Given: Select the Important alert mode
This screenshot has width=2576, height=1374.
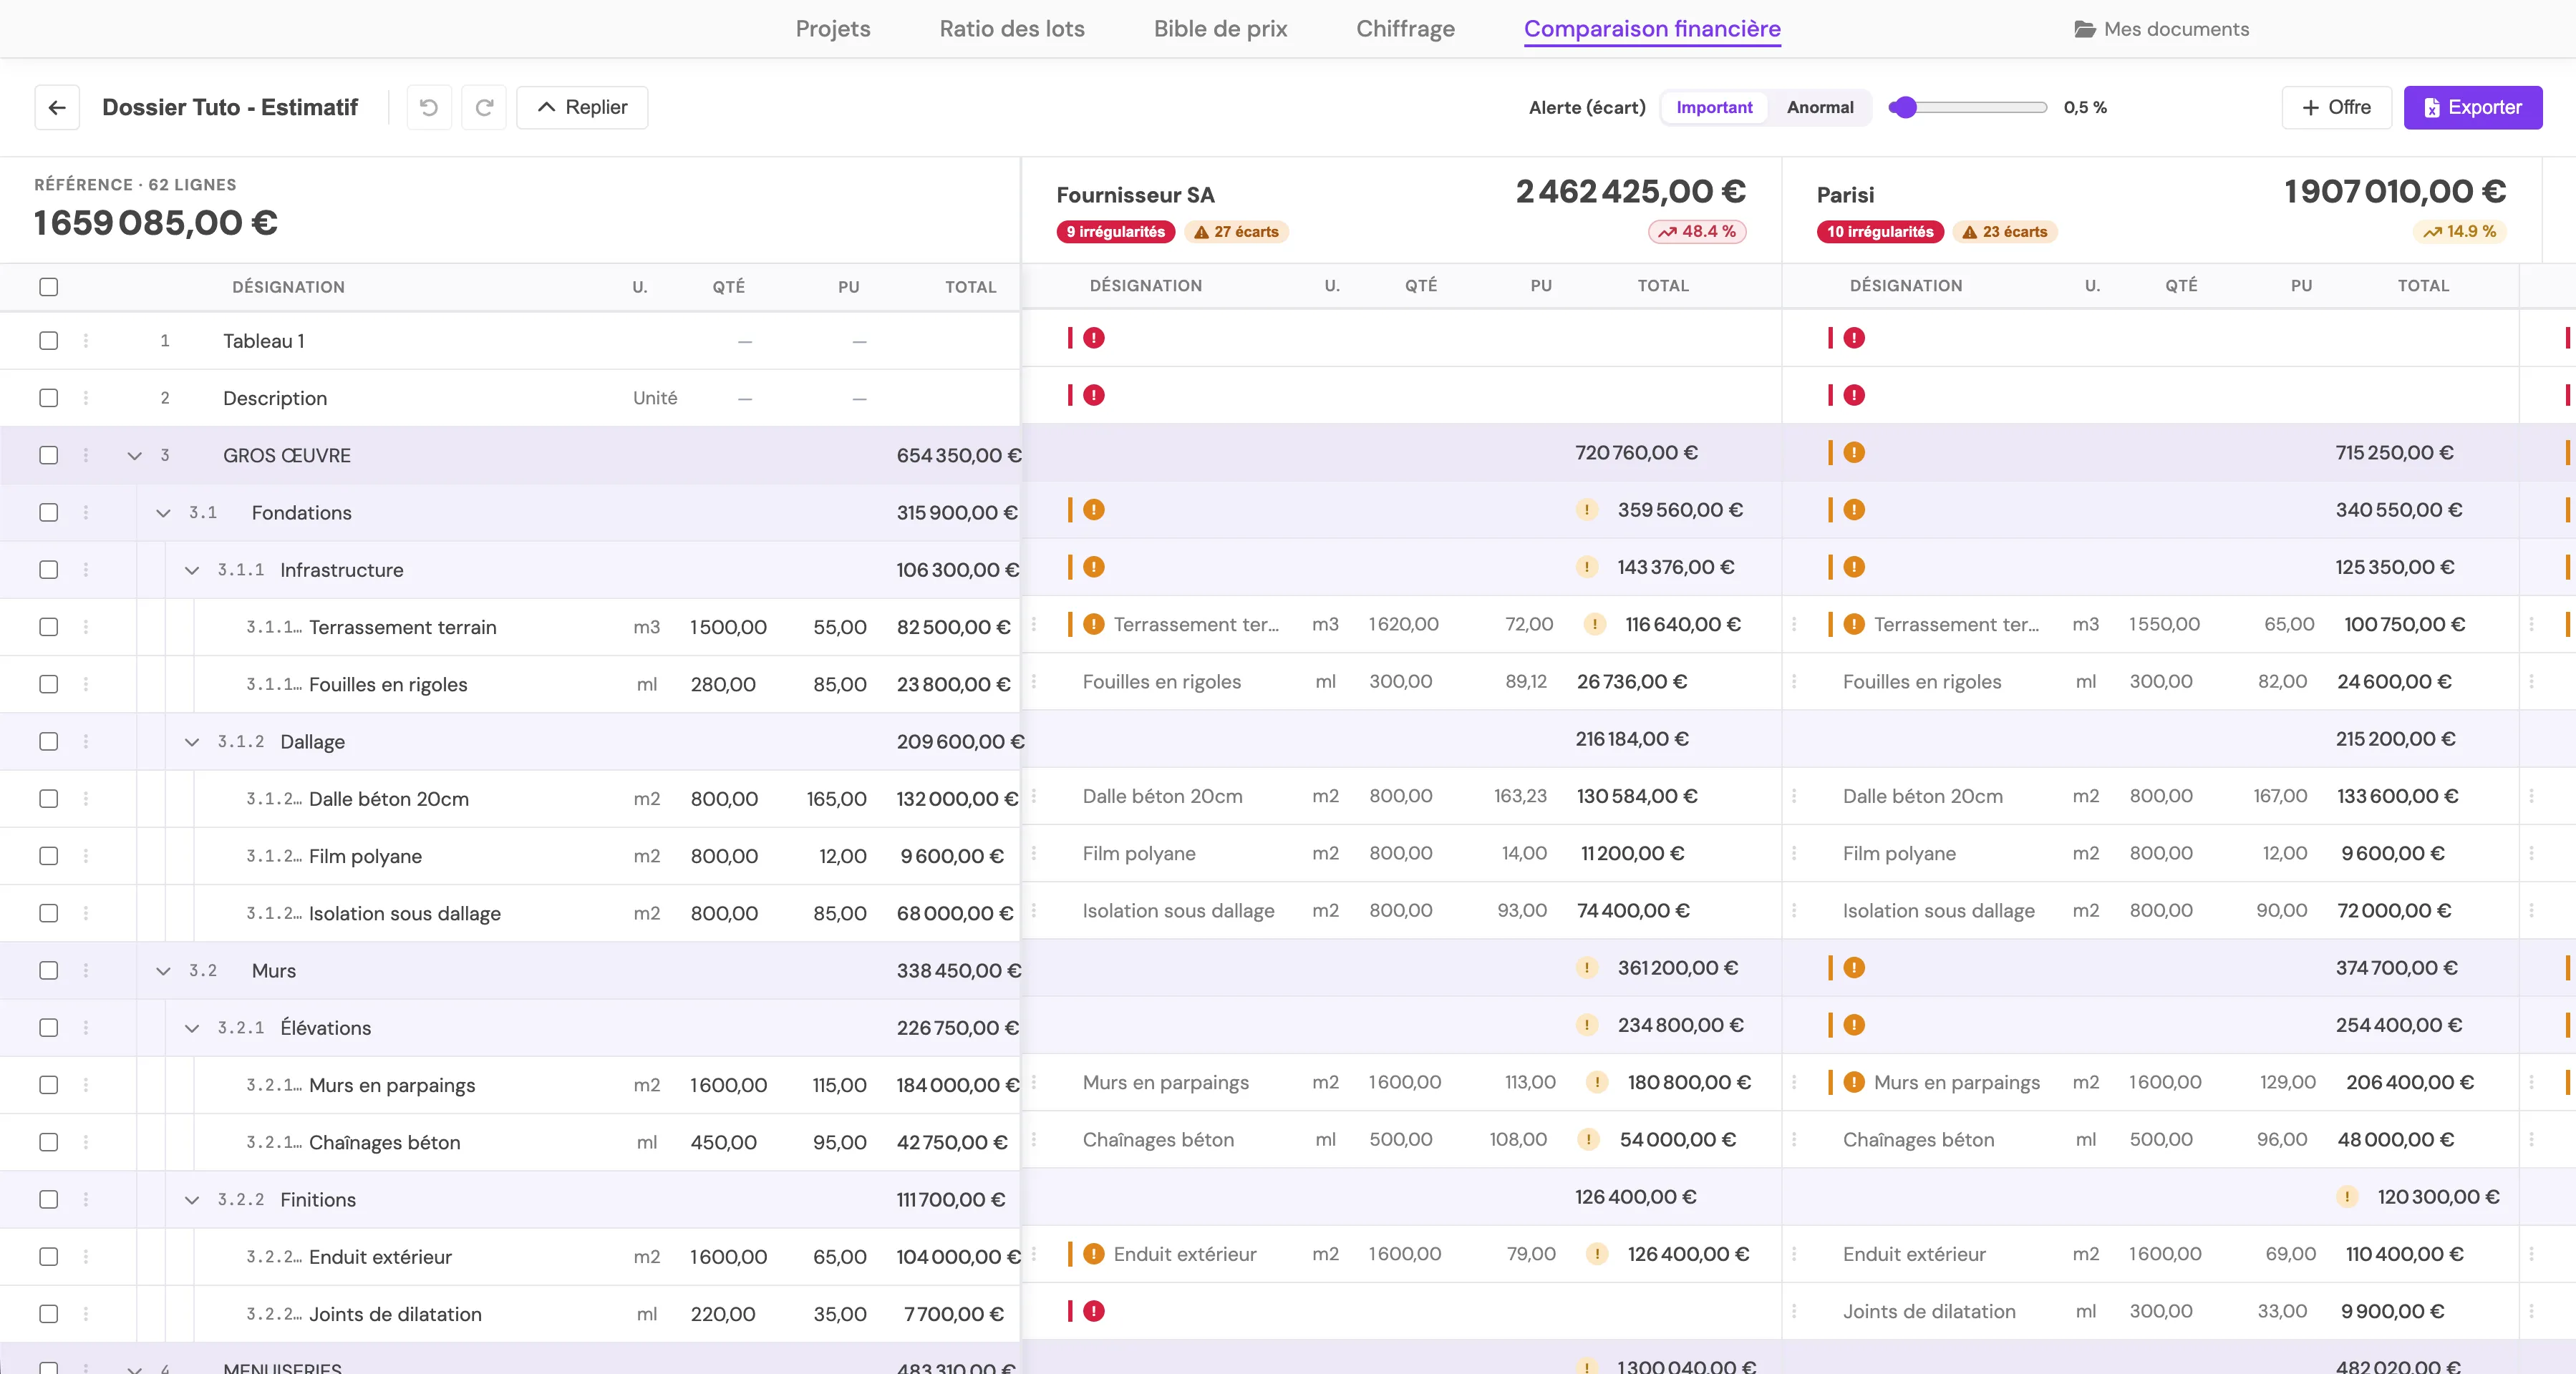Looking at the screenshot, I should tap(1714, 108).
